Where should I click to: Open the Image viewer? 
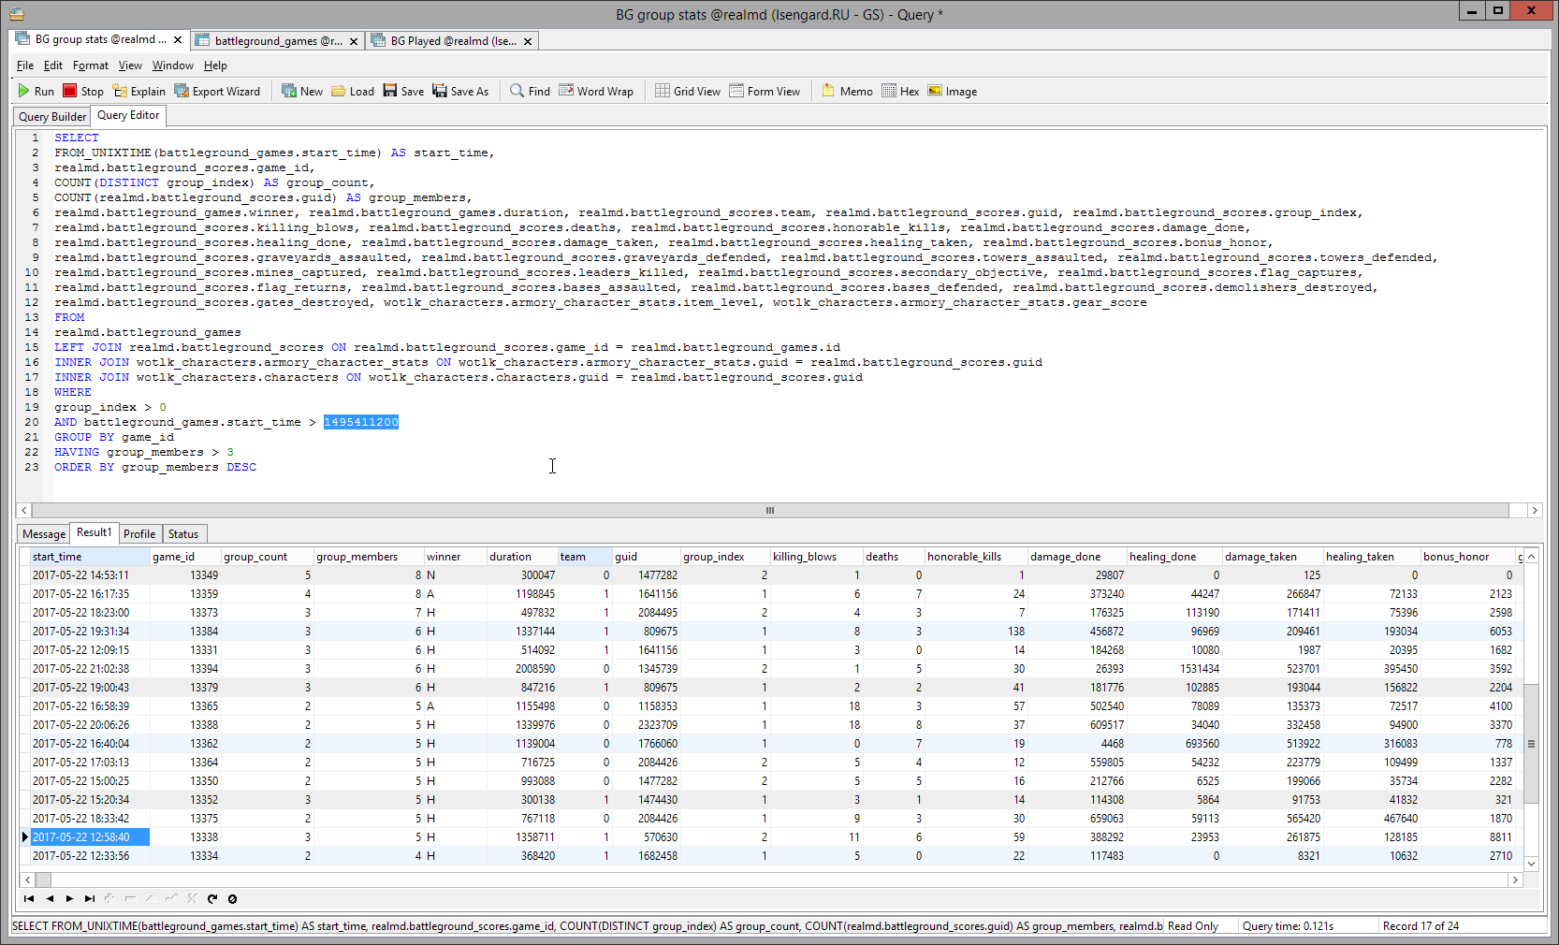[x=953, y=91]
